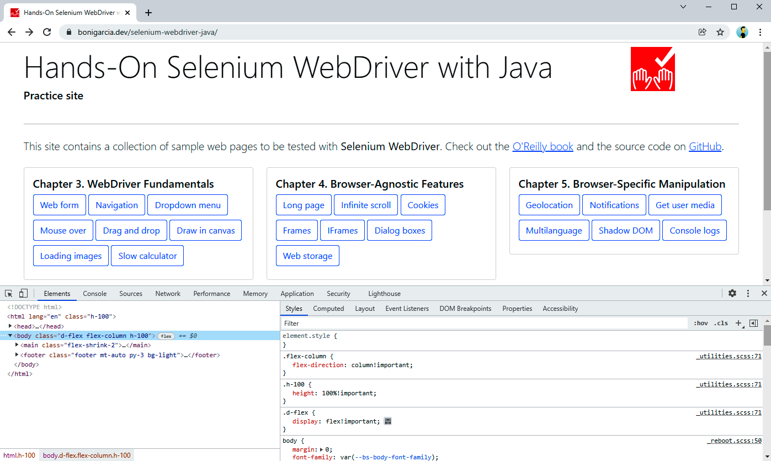Toggle the computed styles sidebar icon
This screenshot has width=771, height=461.
[x=754, y=323]
